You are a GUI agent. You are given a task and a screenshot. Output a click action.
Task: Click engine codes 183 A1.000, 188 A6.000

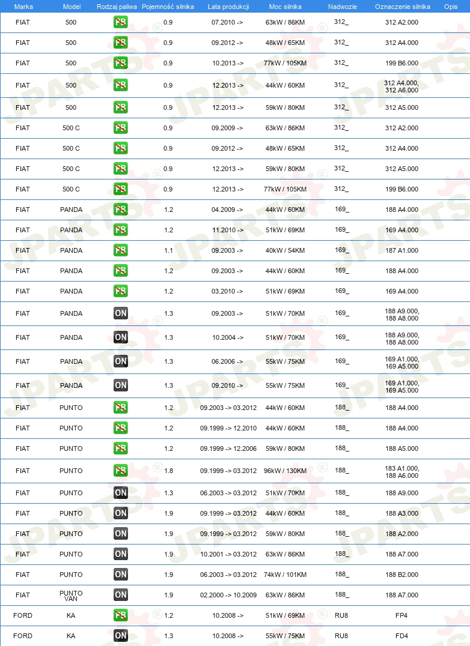point(401,472)
